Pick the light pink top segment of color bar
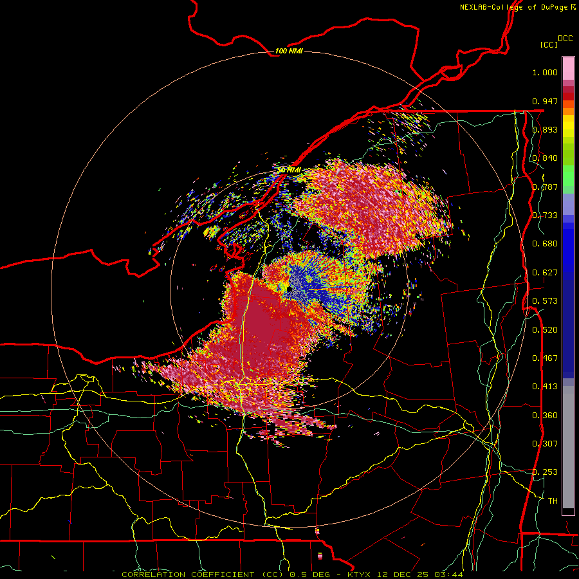 tap(568, 68)
